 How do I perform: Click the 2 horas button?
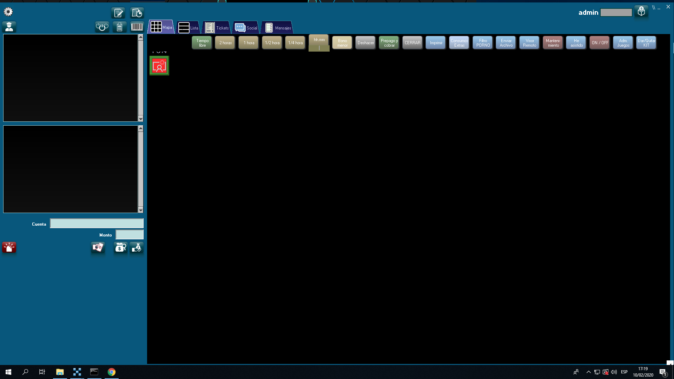tap(225, 43)
